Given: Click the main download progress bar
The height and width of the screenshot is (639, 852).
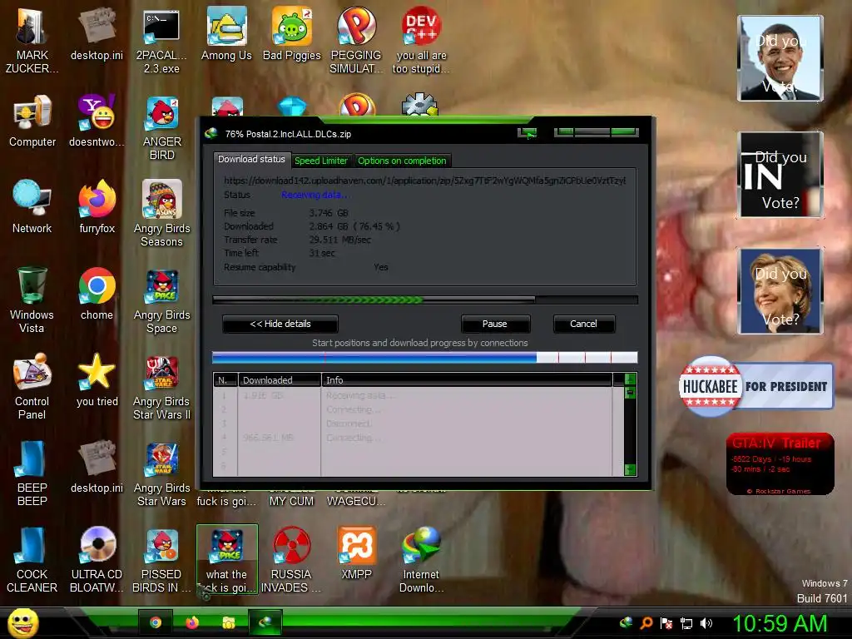Looking at the screenshot, I should point(425,300).
